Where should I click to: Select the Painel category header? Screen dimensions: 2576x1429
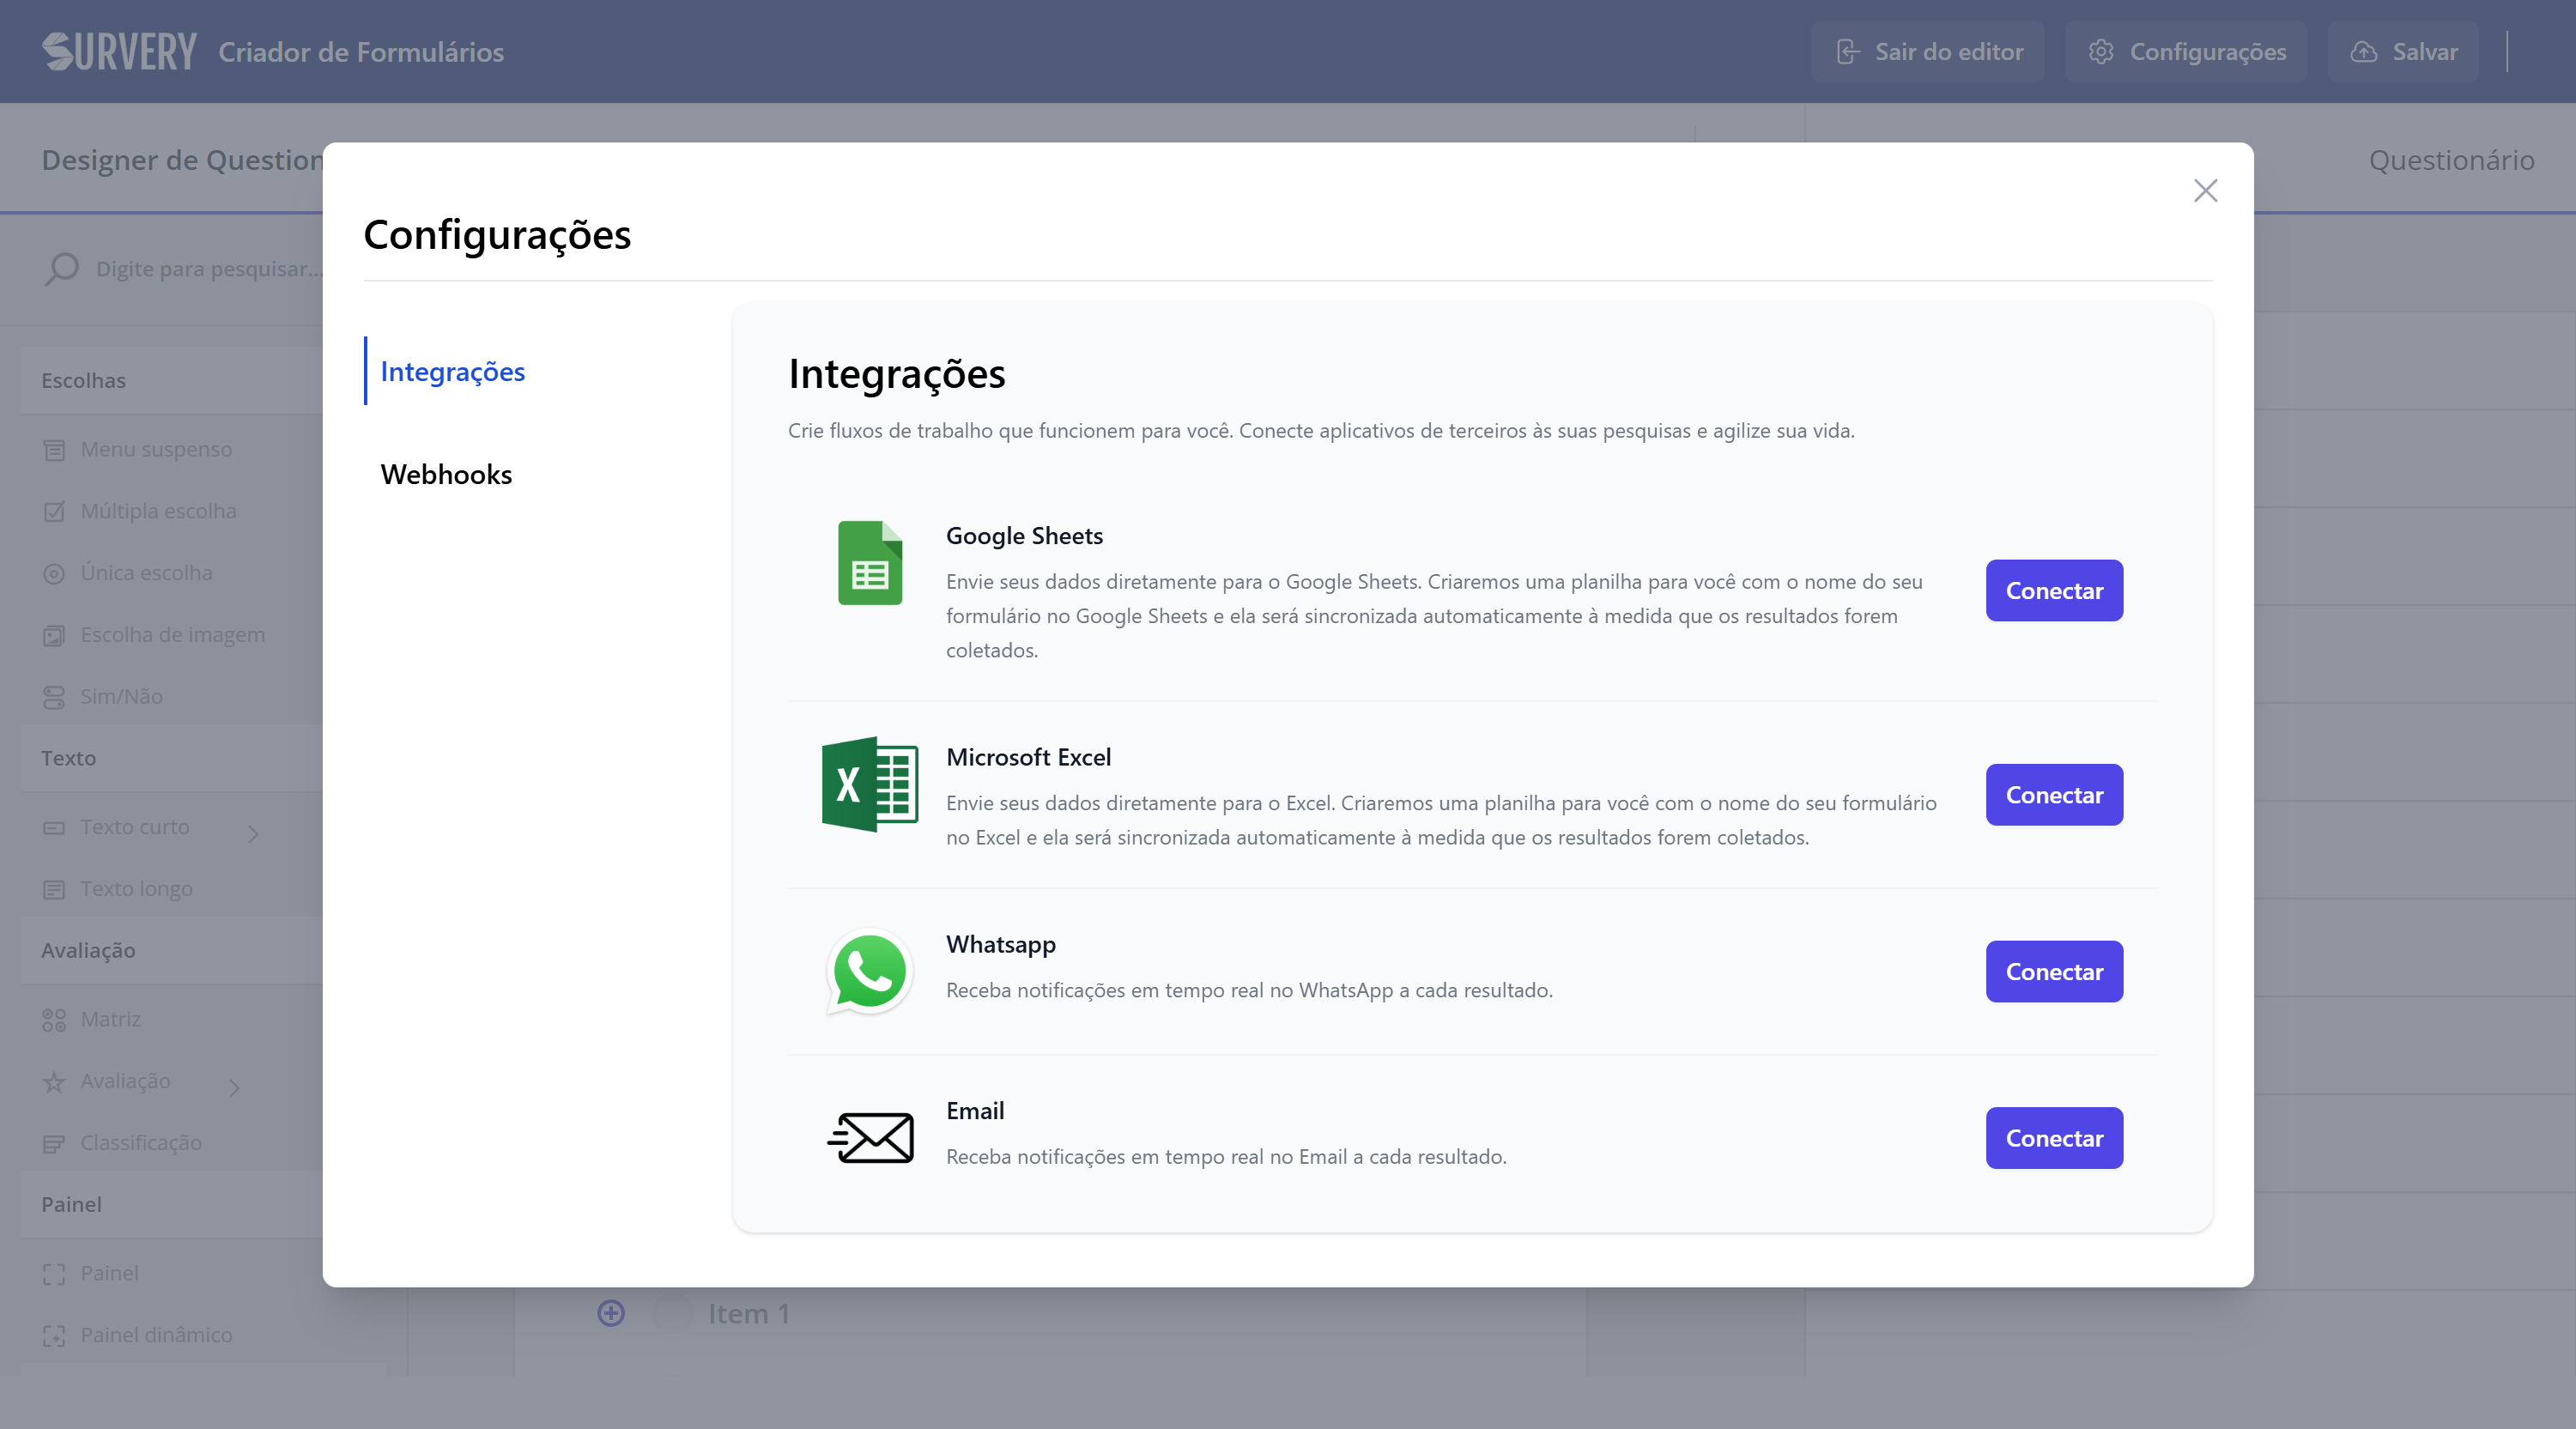(172, 1204)
